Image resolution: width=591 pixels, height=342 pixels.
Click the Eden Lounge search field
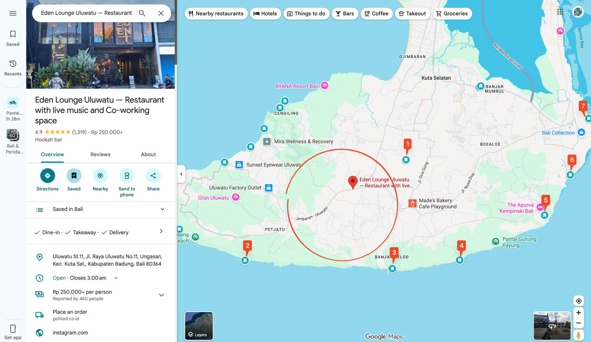(x=86, y=13)
